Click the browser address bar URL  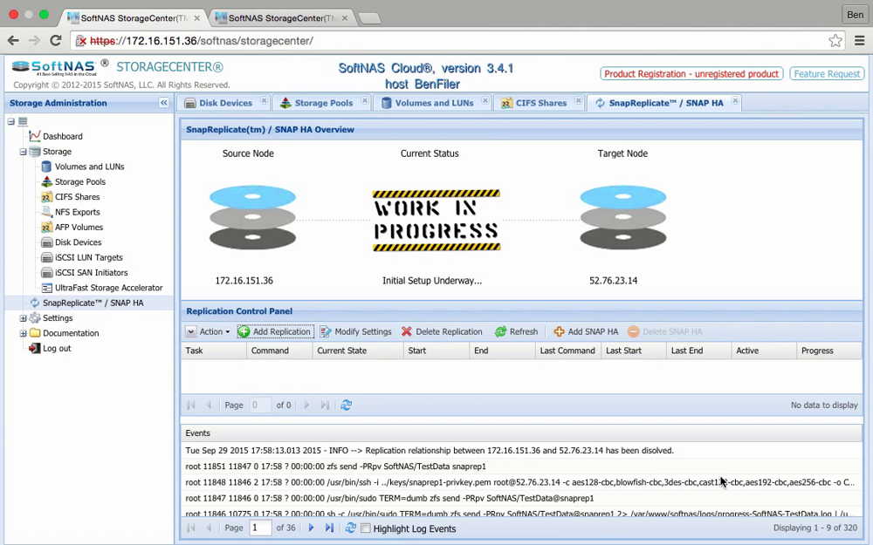pyautogui.click(x=202, y=41)
